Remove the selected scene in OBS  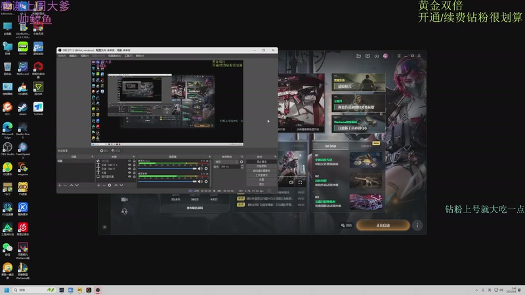pyautogui.click(x=65, y=185)
